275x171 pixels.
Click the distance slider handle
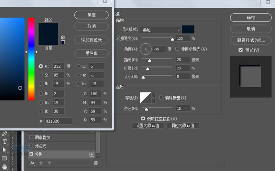(150, 61)
